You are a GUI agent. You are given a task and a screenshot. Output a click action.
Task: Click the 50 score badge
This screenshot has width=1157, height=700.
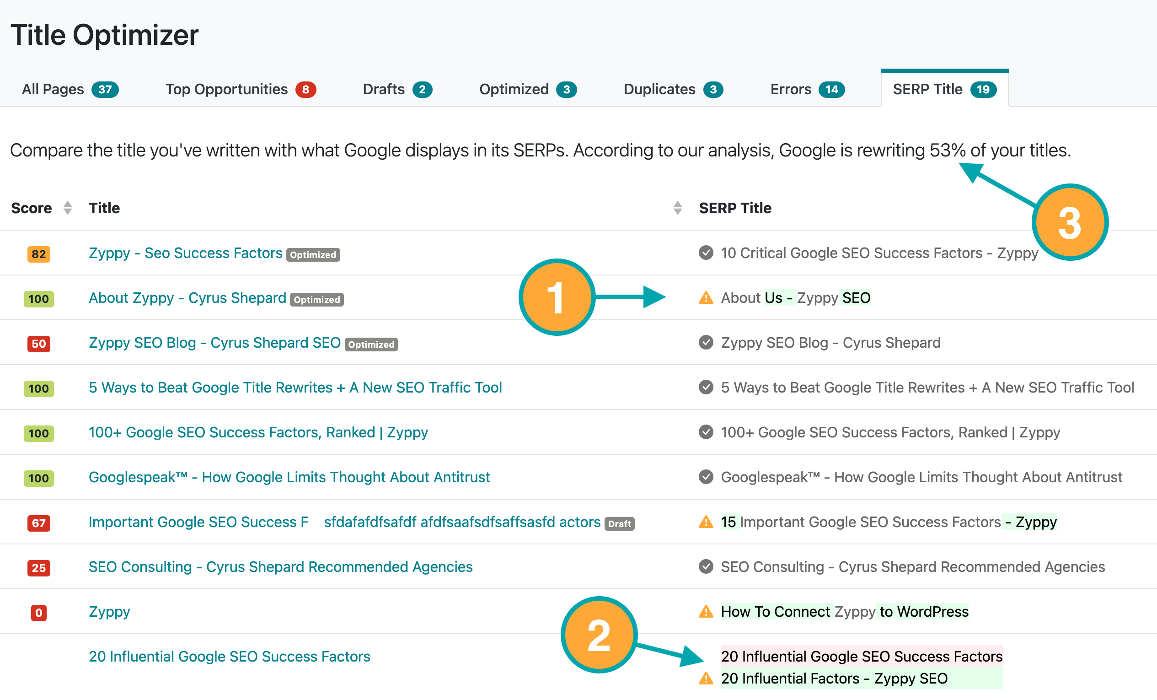[x=38, y=344]
